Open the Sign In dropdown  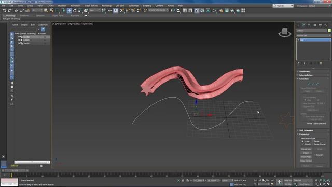point(283,6)
